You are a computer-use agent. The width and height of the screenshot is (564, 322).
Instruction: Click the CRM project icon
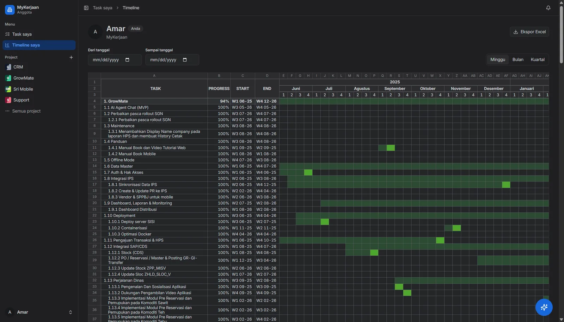[8, 67]
